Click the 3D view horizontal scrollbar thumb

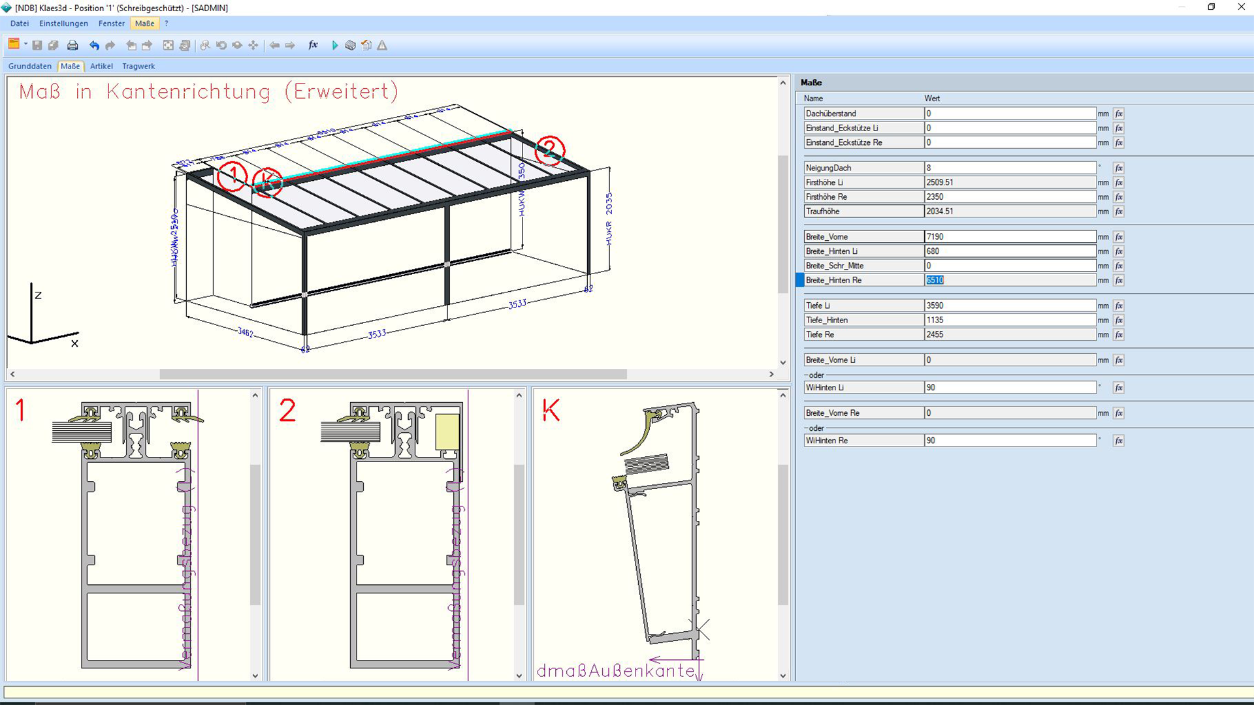click(393, 374)
